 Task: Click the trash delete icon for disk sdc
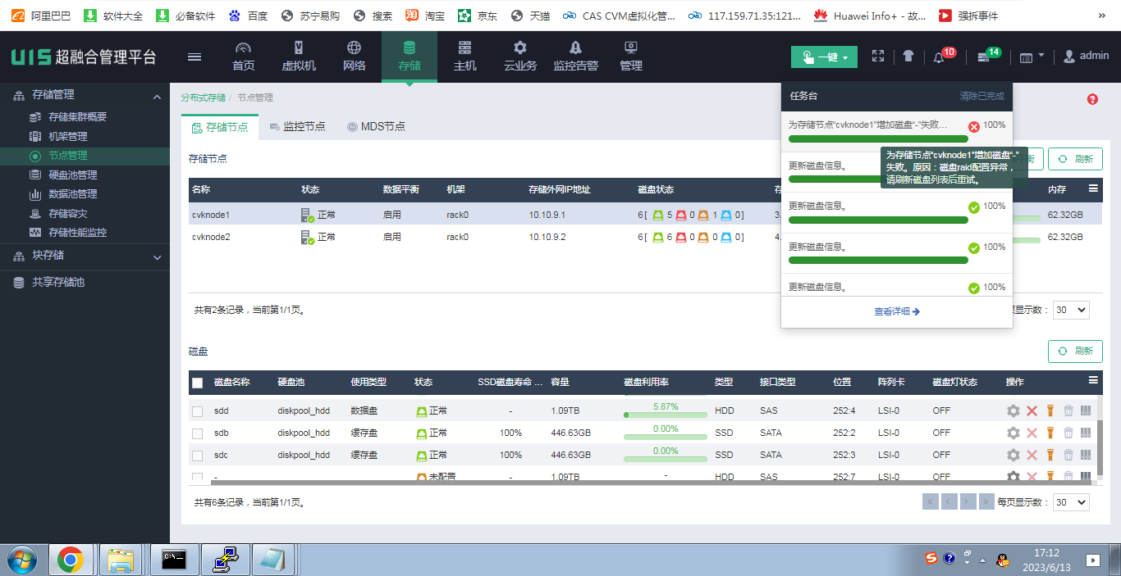[1068, 455]
